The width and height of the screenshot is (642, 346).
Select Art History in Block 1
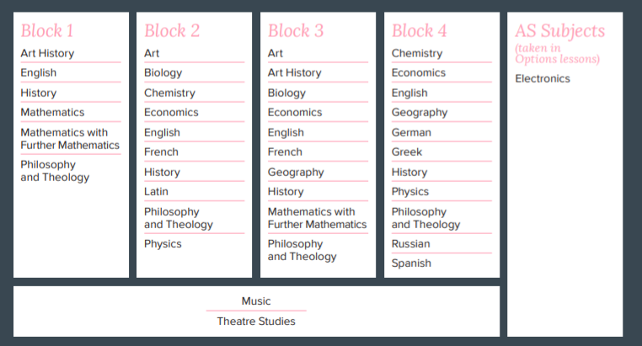[47, 53]
